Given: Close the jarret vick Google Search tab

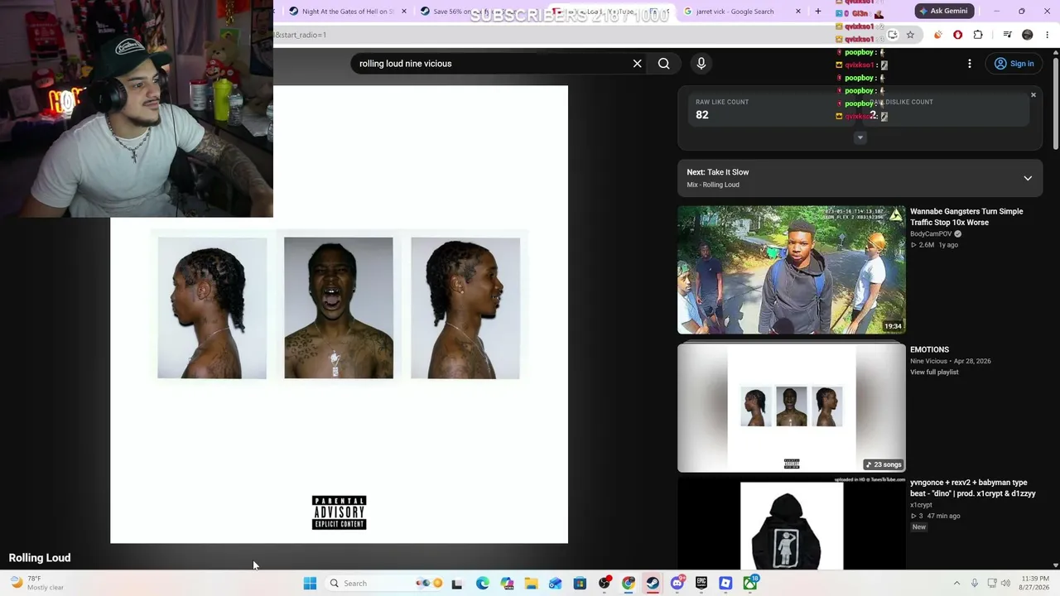Looking at the screenshot, I should pyautogui.click(x=798, y=12).
